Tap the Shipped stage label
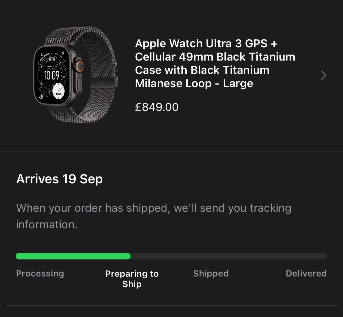 (x=211, y=273)
